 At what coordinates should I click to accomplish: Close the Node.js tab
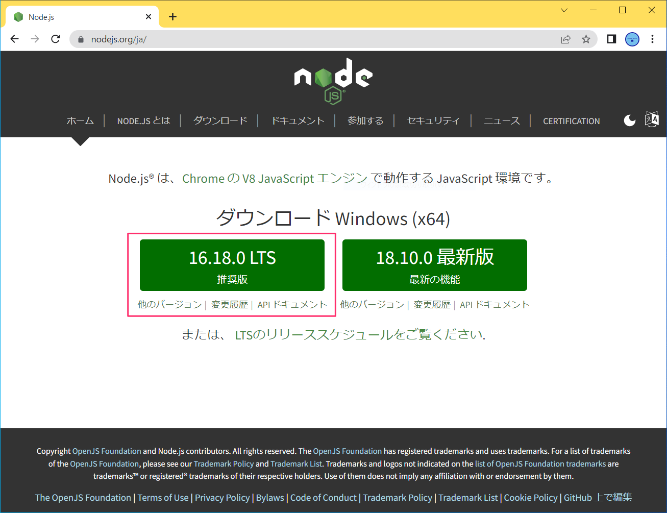click(149, 17)
